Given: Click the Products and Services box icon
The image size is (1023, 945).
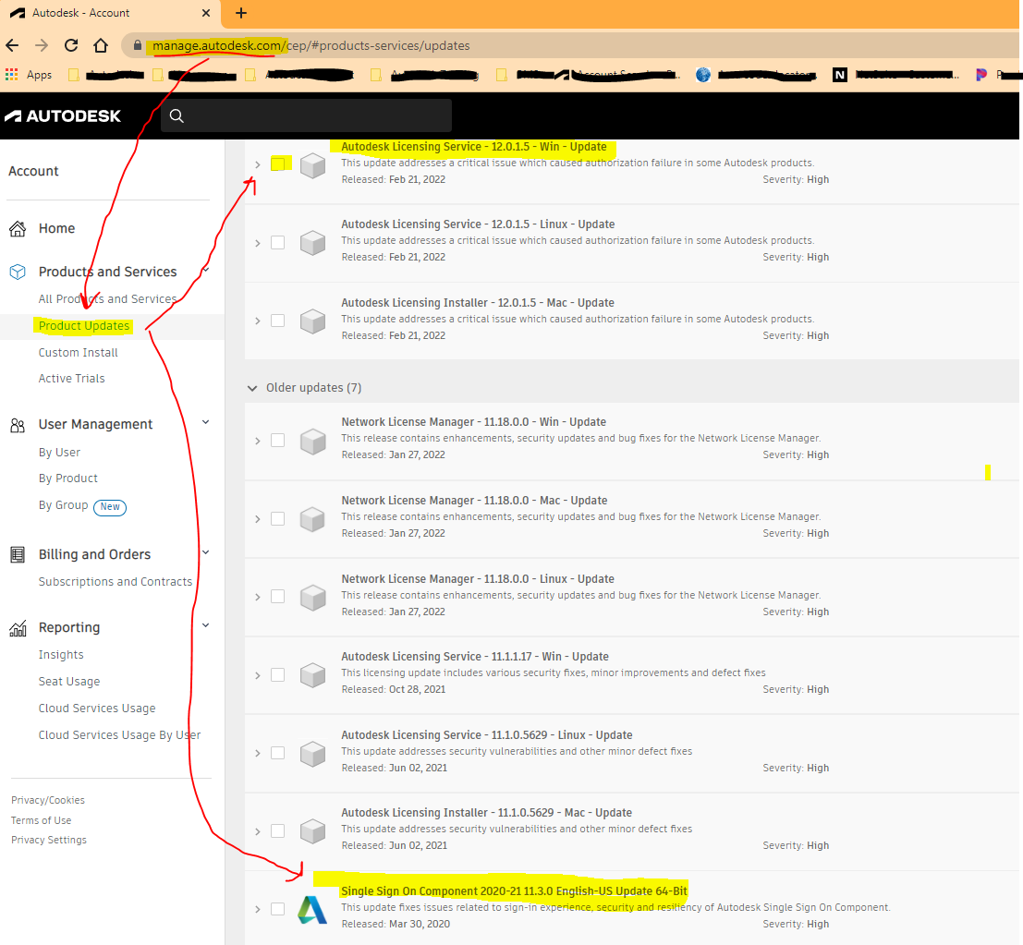Looking at the screenshot, I should tap(18, 271).
